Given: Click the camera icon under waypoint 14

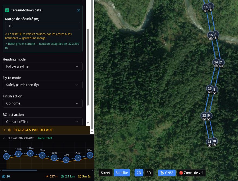Looking at the screenshot, I should [216, 66].
